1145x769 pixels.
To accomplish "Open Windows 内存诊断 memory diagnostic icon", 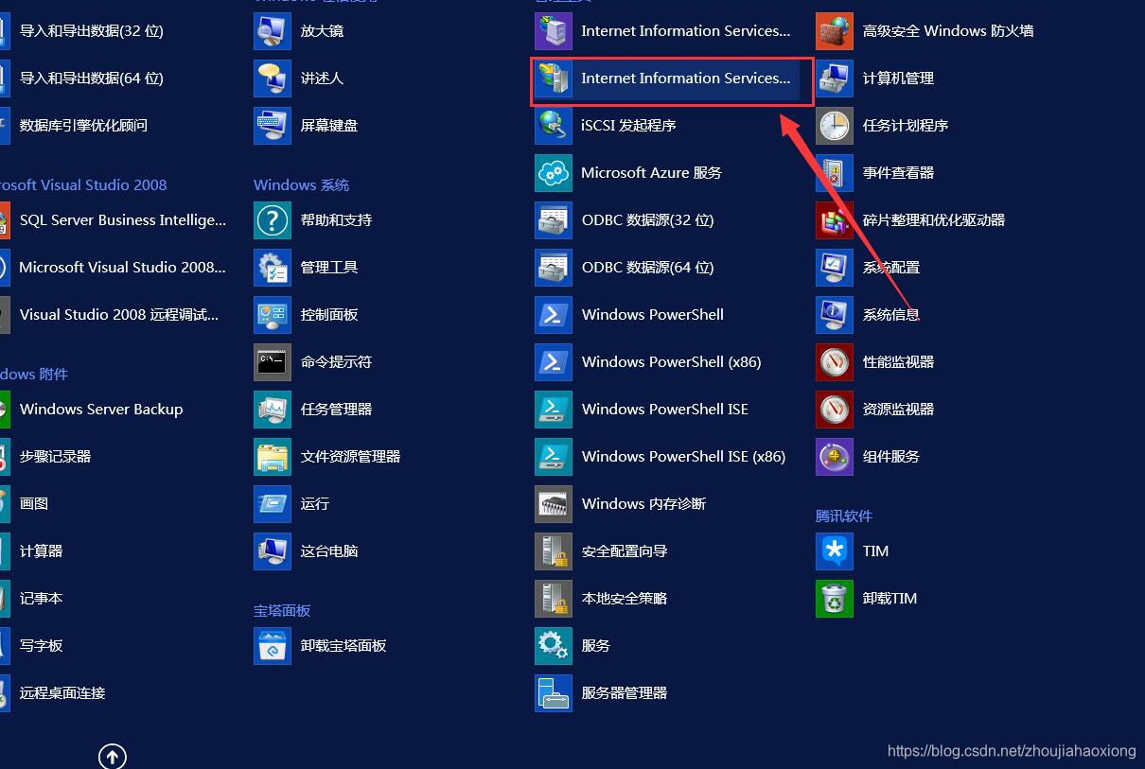I will coord(554,504).
